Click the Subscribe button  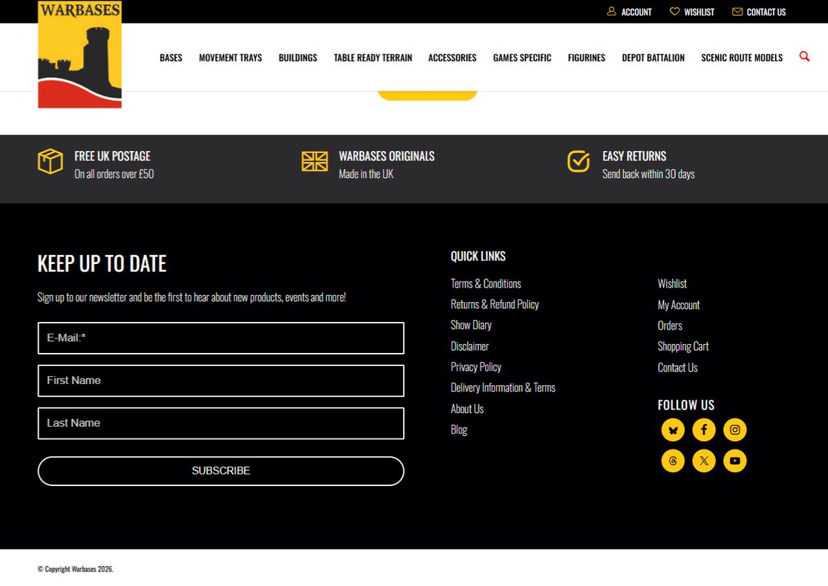pyautogui.click(x=221, y=471)
